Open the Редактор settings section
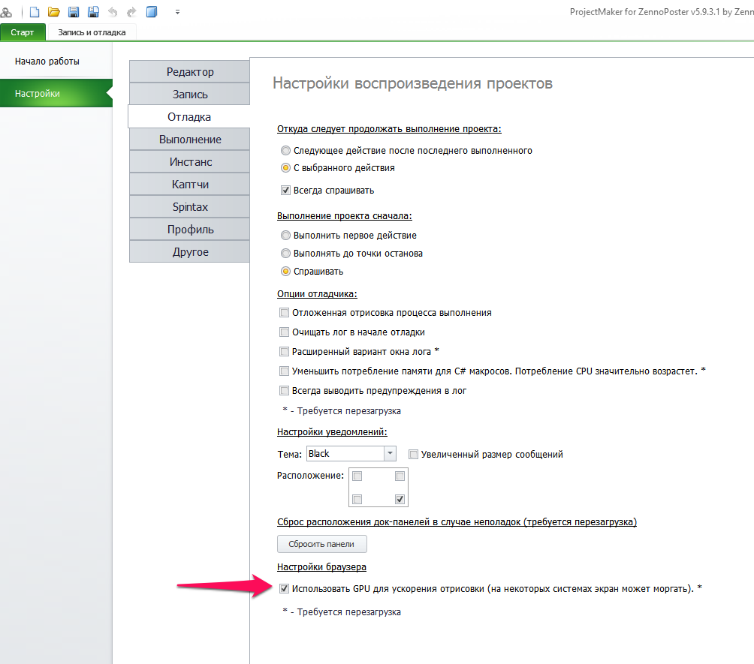754x664 pixels. click(x=189, y=71)
